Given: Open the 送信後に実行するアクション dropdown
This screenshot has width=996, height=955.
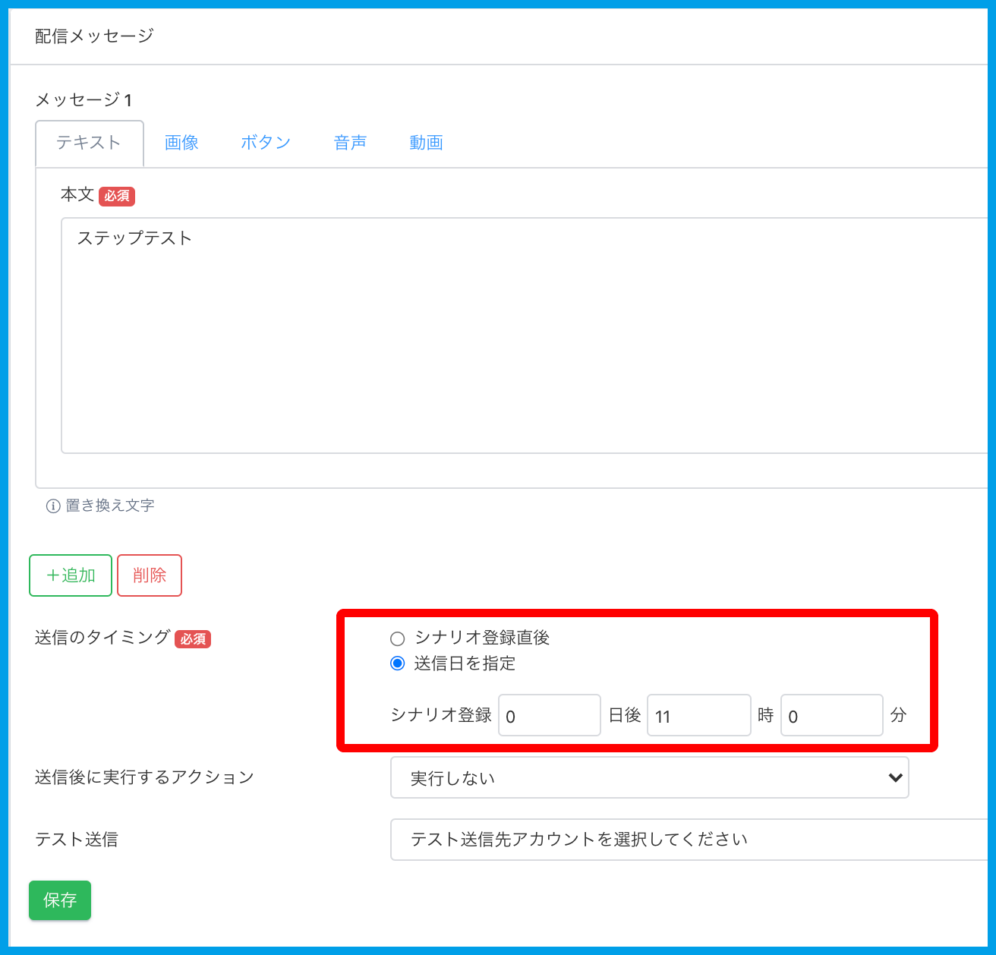Looking at the screenshot, I should [x=648, y=778].
